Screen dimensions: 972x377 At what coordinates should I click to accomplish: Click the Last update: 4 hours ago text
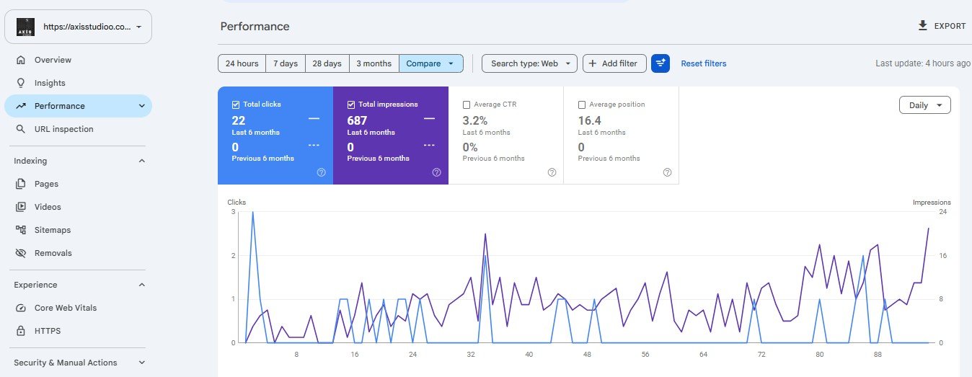923,63
